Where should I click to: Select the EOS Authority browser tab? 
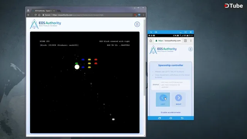click(43, 11)
